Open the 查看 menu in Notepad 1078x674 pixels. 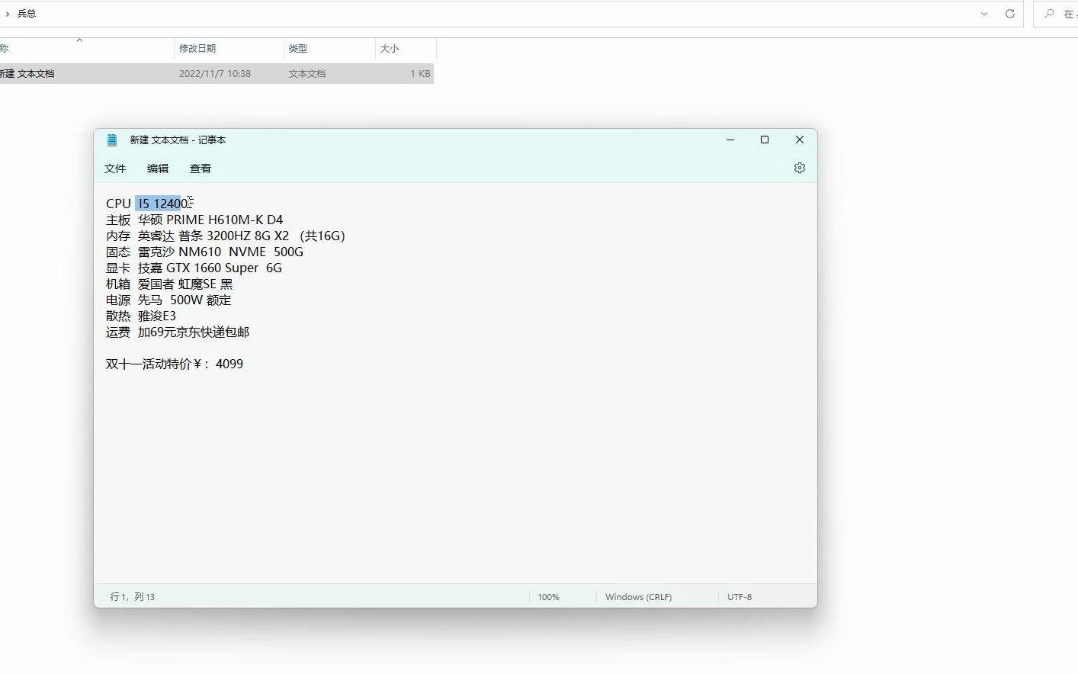(201, 168)
